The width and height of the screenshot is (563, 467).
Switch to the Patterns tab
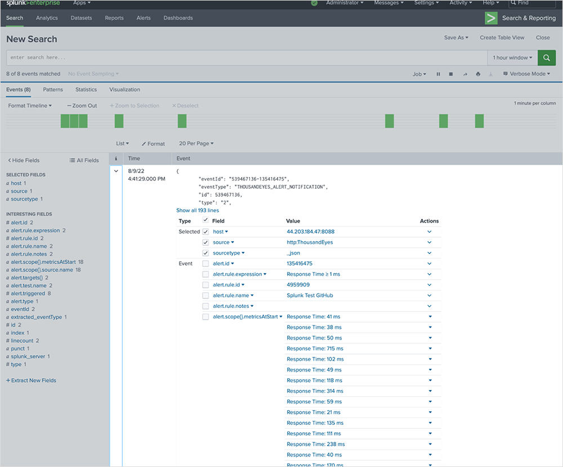coord(53,89)
